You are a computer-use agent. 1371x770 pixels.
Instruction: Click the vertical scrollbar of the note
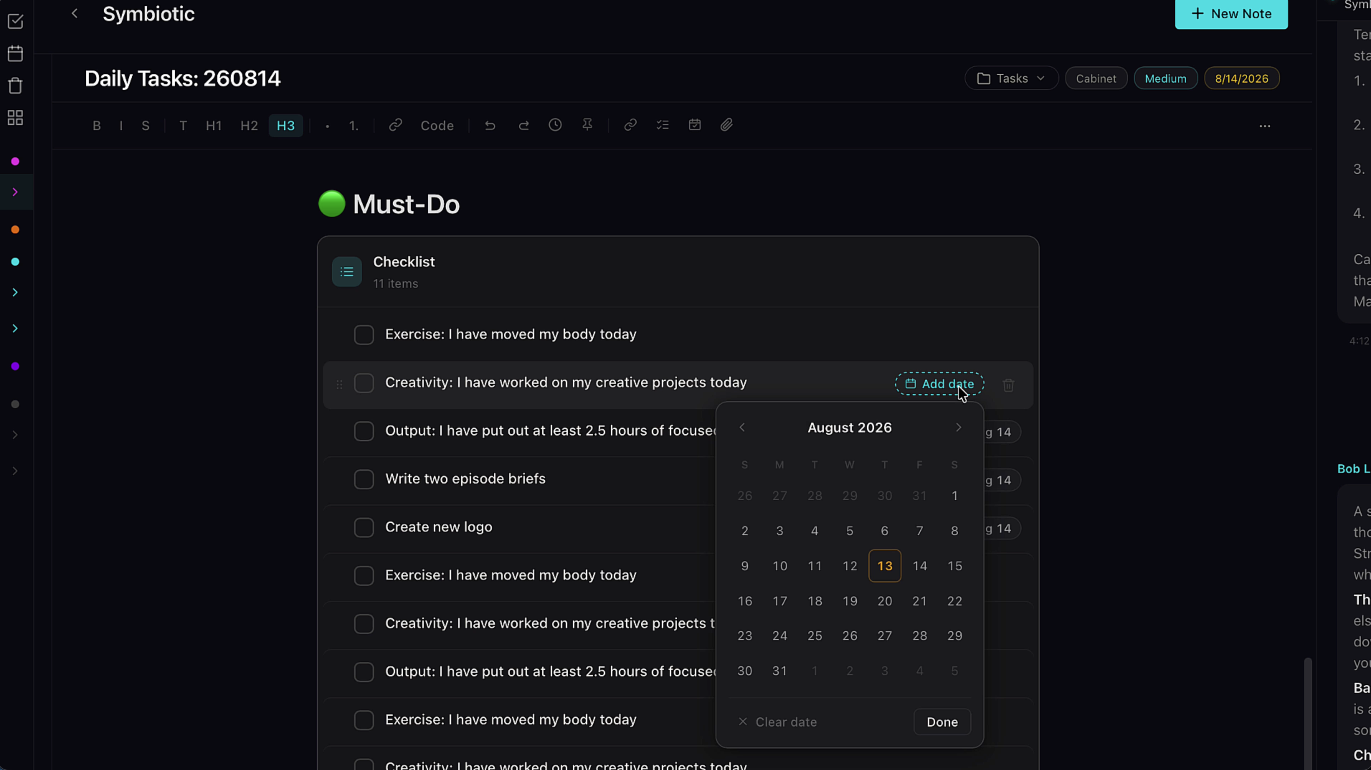[1308, 713]
